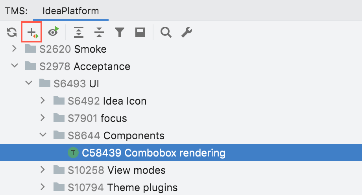
Task: Click the add (plus) toolbar icon
Action: [31, 33]
